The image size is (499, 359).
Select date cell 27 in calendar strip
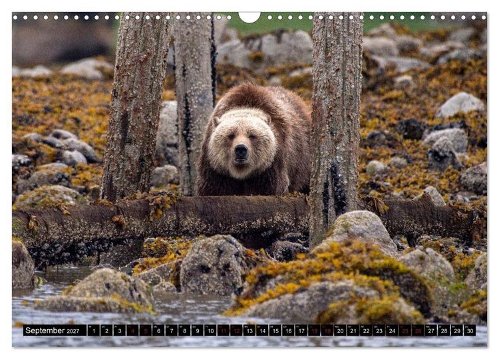tap(431, 330)
